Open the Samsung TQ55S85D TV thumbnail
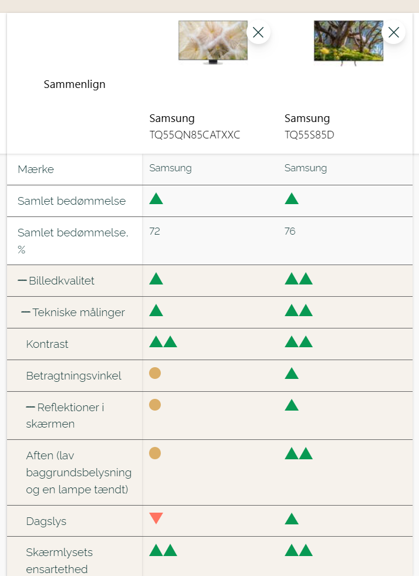 point(348,41)
